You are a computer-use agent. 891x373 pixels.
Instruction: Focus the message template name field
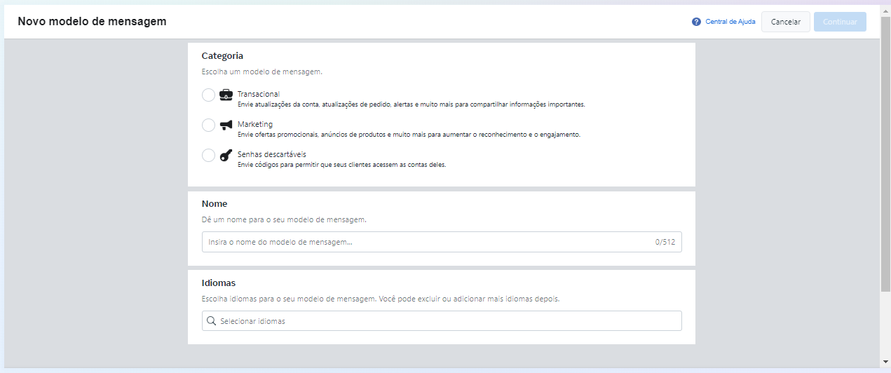[442, 242]
